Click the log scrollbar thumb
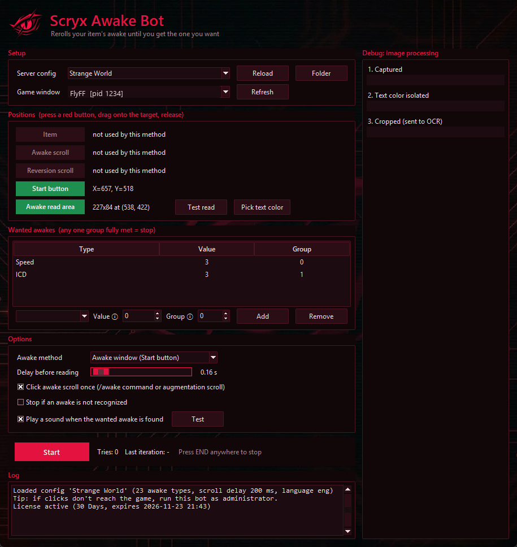 tap(348, 510)
